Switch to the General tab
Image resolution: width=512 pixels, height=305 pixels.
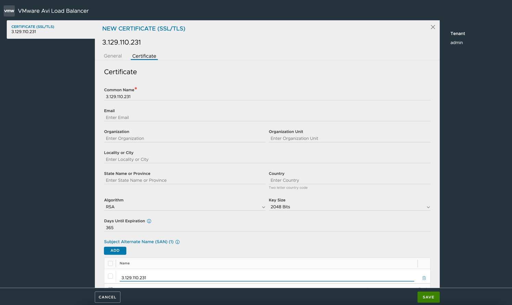tap(113, 56)
